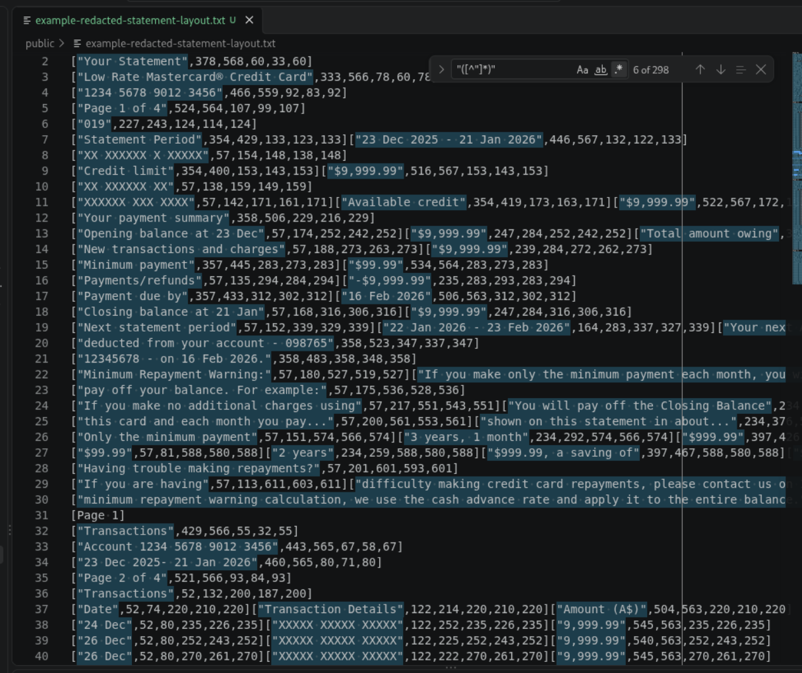The width and height of the screenshot is (802, 673).
Task: Click "24 Dec" on line 38
Action: [106, 625]
